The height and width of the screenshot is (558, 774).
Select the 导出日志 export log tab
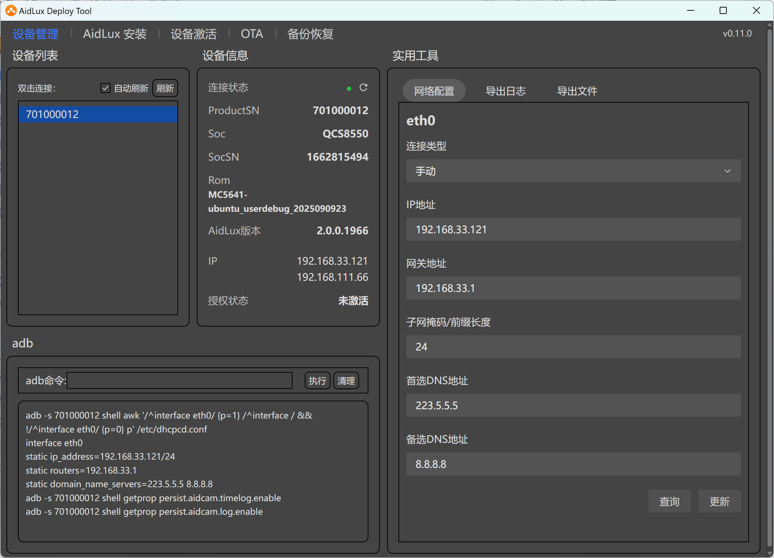pyautogui.click(x=505, y=91)
